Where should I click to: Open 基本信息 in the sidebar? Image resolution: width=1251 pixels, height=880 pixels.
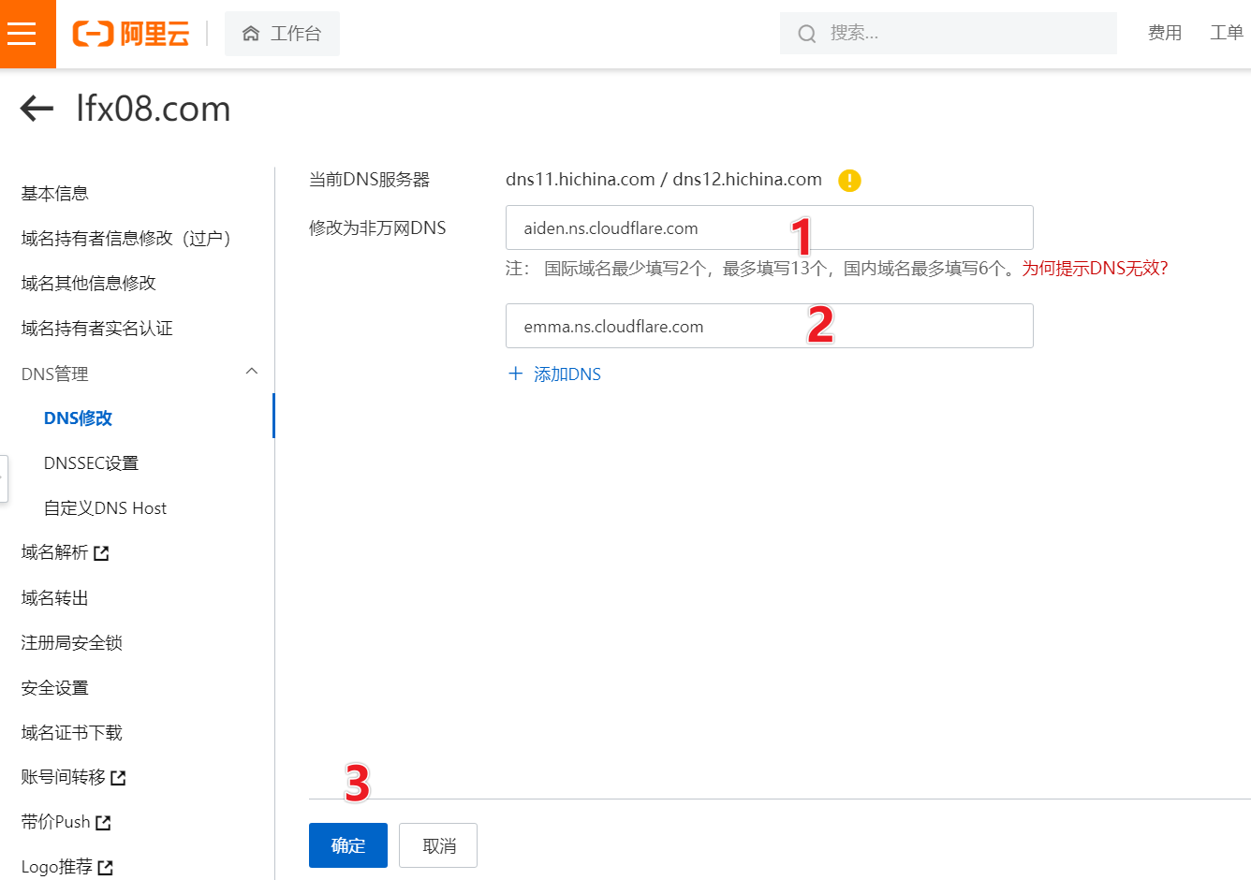pos(55,194)
